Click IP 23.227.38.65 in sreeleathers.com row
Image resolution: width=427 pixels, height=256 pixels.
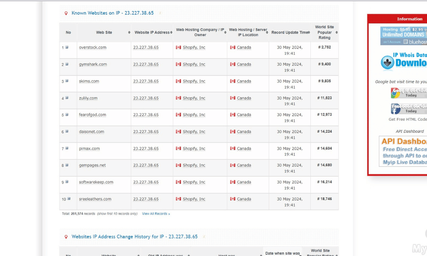[x=146, y=199]
